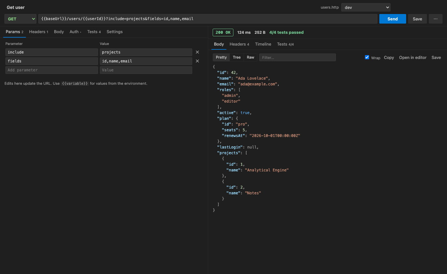Switch response view to Raw
Screen dimensions: 447x274
pos(251,57)
